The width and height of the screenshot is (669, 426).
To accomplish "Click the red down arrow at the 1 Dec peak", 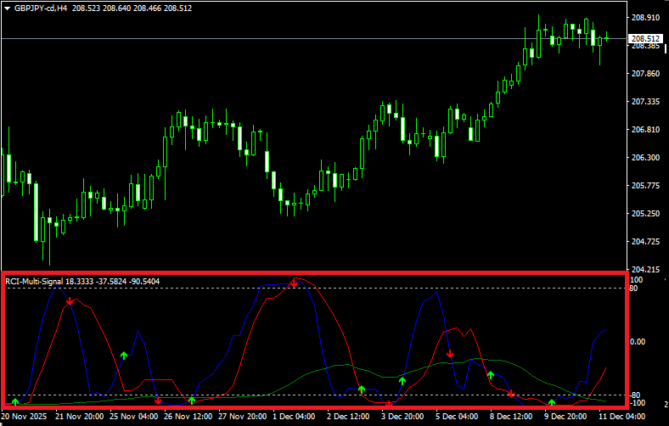I will tap(294, 283).
